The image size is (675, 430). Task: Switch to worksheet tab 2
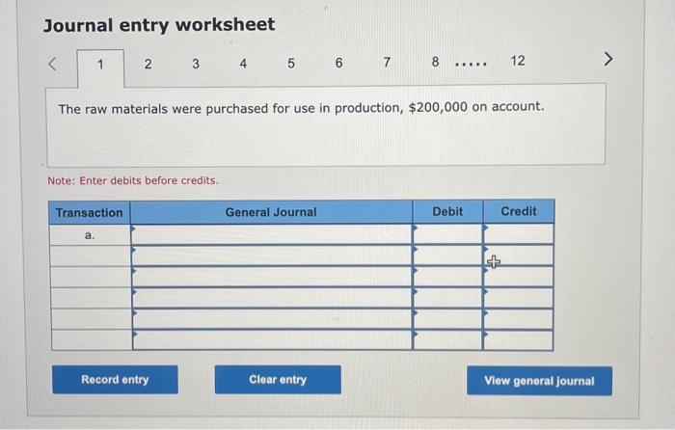tap(148, 65)
